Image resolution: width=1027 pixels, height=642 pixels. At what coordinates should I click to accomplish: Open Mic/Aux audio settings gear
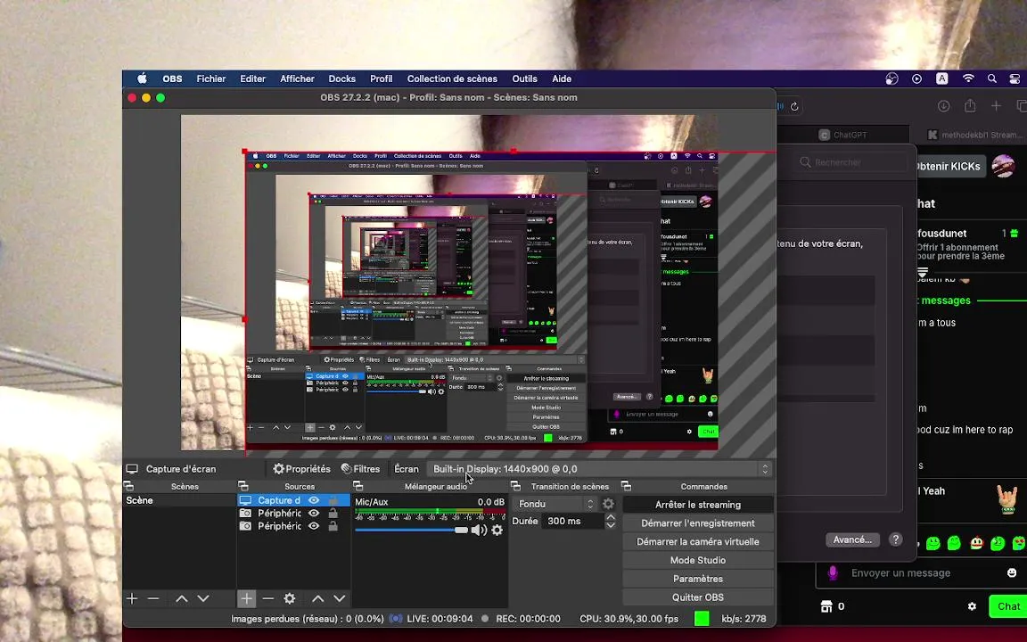pyautogui.click(x=497, y=530)
